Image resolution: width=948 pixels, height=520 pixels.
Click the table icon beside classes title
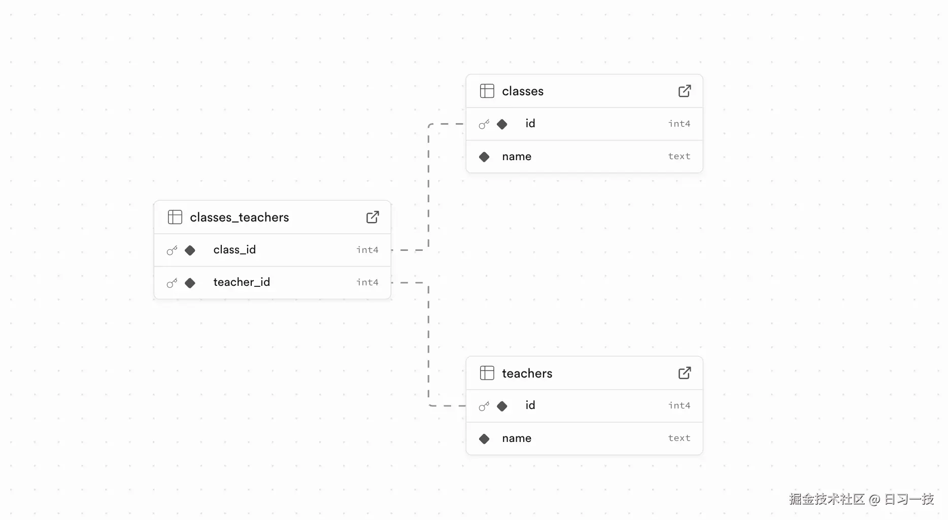(x=487, y=91)
